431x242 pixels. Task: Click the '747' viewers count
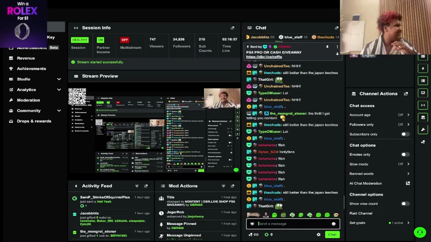153,39
